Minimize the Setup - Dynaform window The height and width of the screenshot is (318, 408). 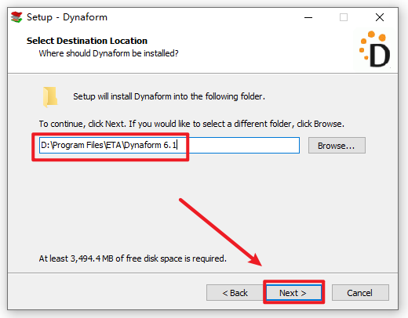pyautogui.click(x=308, y=17)
